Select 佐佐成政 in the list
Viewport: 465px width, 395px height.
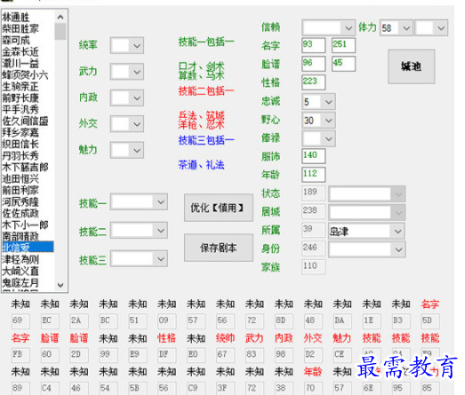point(20,214)
